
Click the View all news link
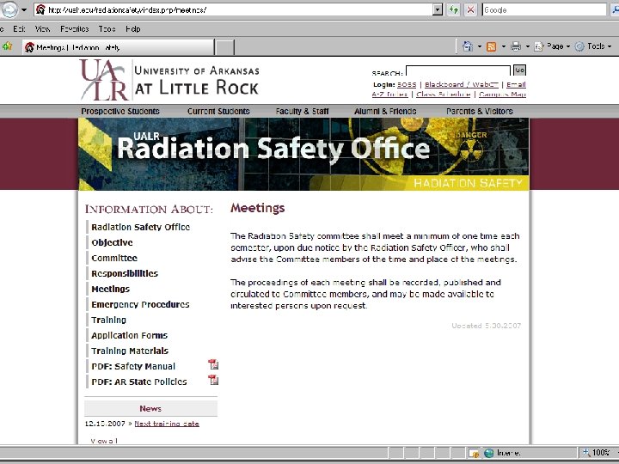point(104,441)
